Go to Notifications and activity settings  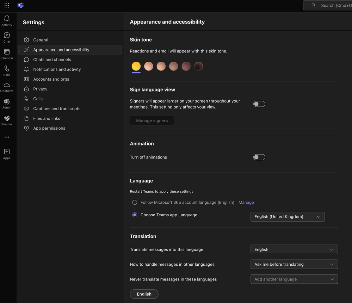pyautogui.click(x=70, y=69)
